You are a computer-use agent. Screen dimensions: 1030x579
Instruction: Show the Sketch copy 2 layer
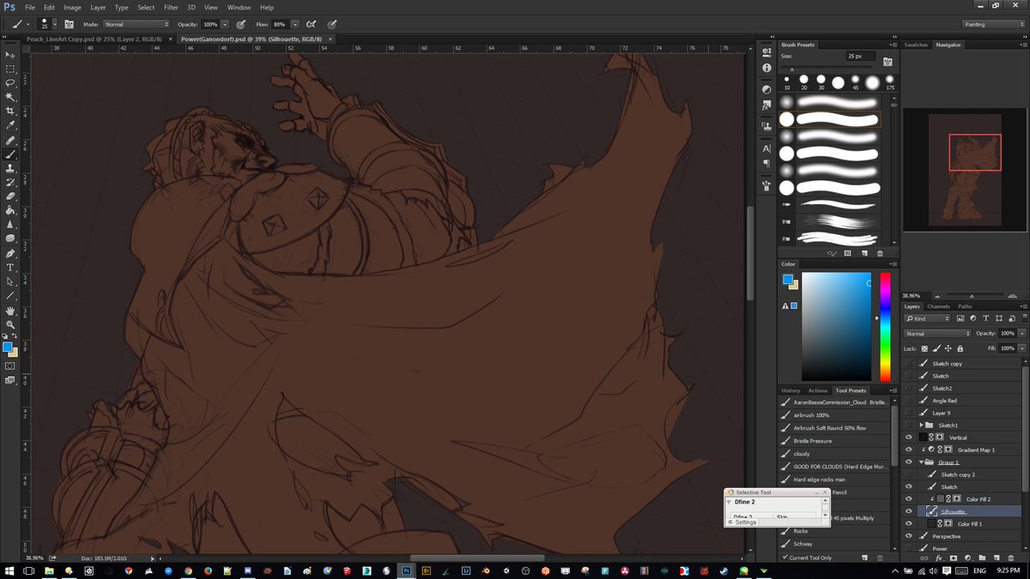click(909, 474)
